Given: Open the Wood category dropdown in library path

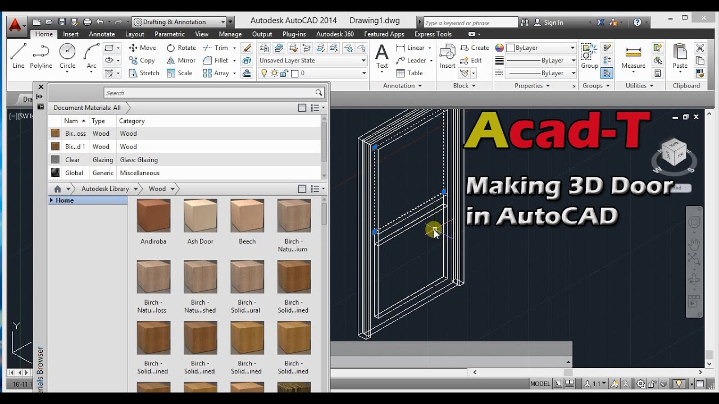Looking at the screenshot, I should point(173,189).
